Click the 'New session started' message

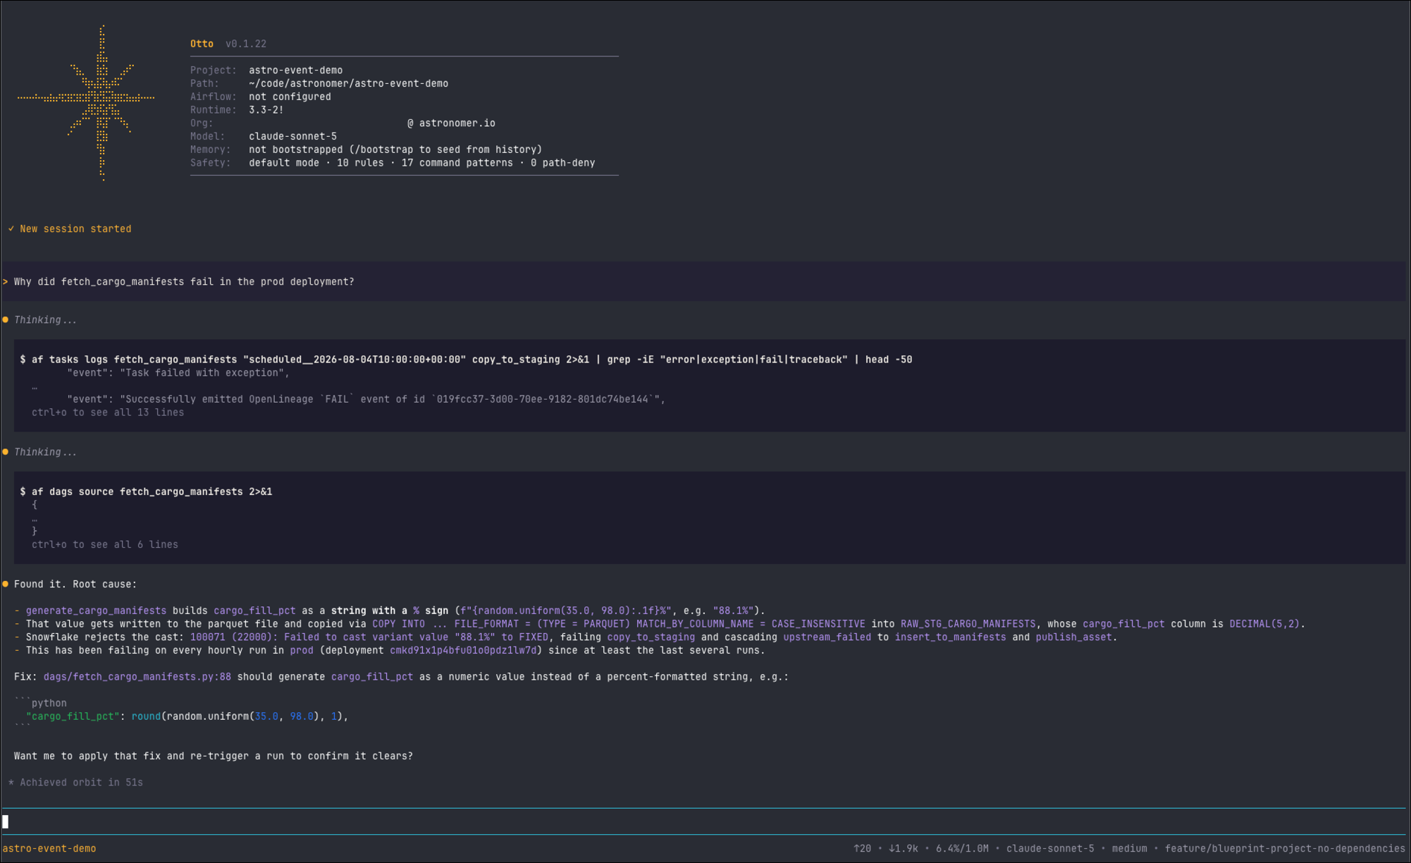point(75,229)
